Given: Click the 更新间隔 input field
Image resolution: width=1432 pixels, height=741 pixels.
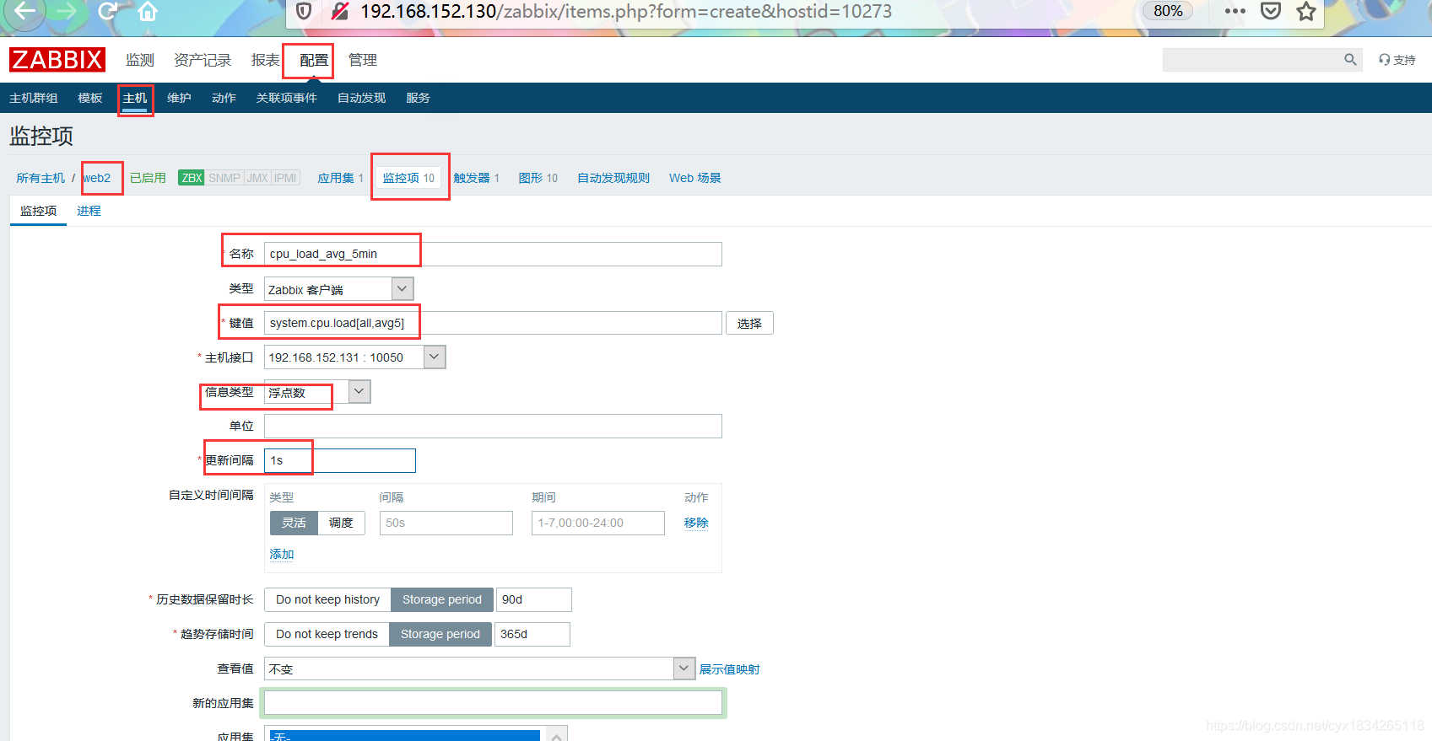Looking at the screenshot, I should [340, 460].
